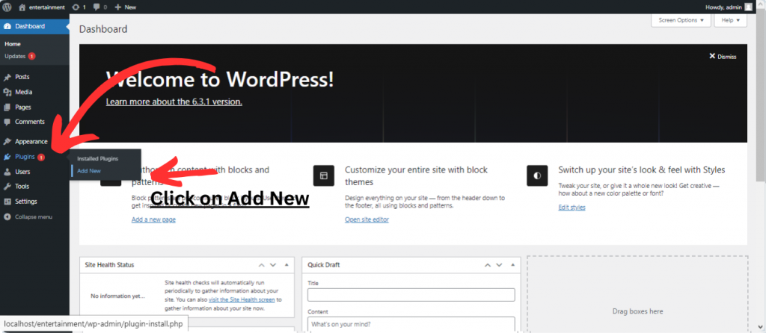Open the updates icon in admin bar
766x333 pixels.
coord(75,7)
